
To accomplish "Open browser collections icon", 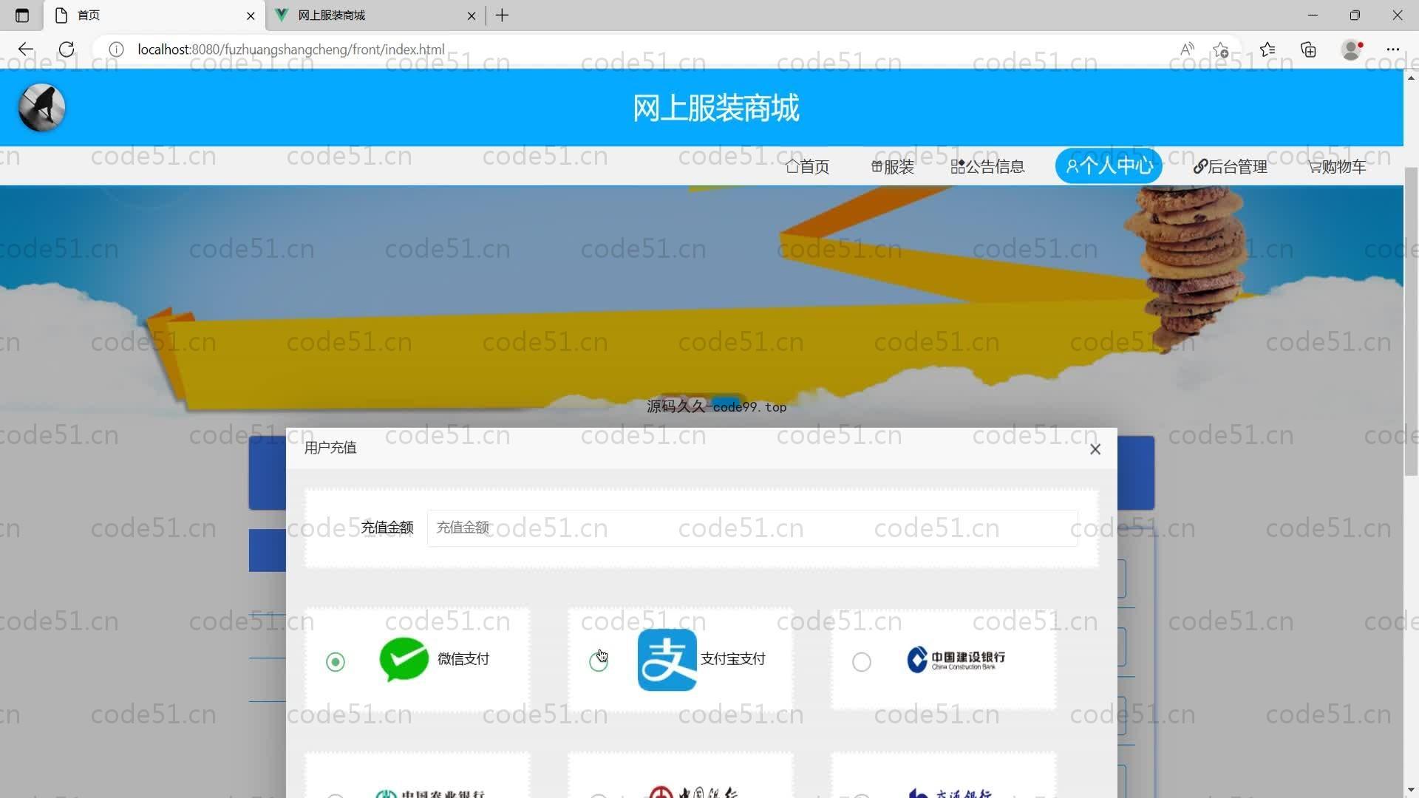I will point(1309,50).
